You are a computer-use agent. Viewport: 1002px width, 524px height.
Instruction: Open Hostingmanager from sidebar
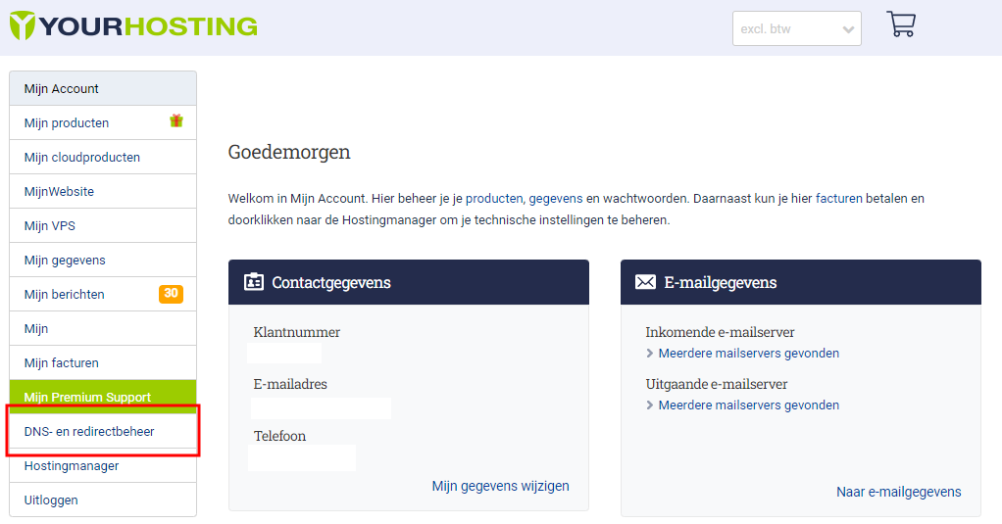(72, 466)
